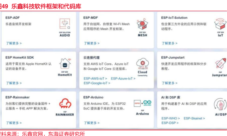Follow the ESP-Google-IoT link
227x136 pixels.
(x=97, y=83)
